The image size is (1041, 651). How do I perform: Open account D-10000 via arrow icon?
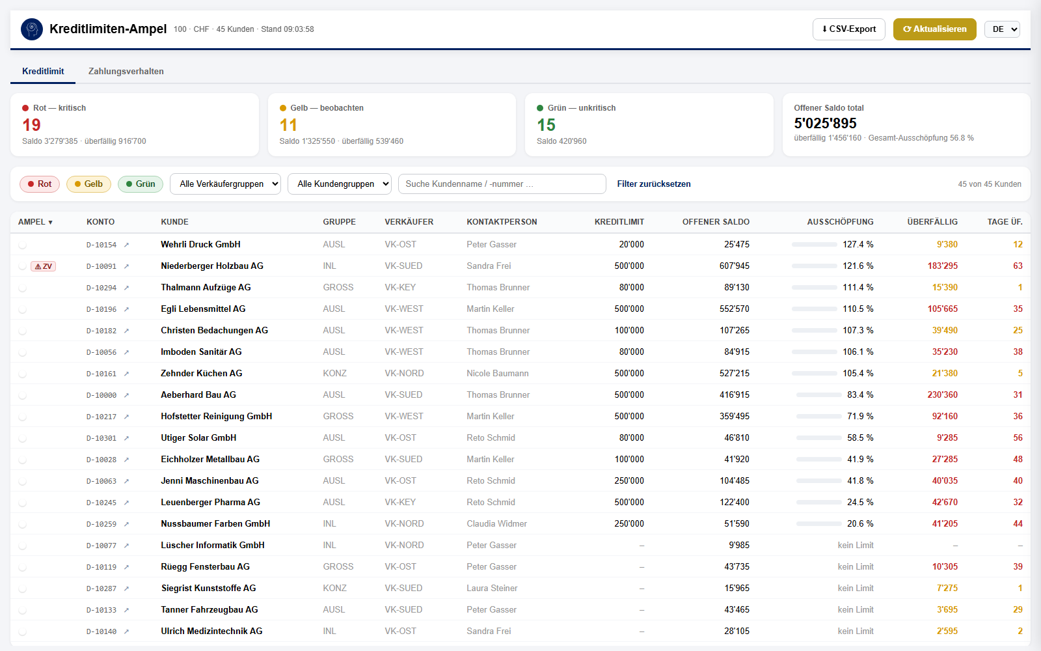[x=126, y=395]
